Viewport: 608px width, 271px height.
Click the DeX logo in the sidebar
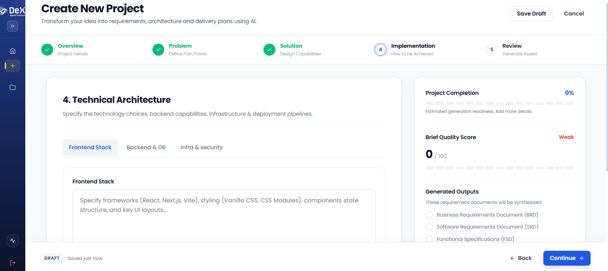(x=13, y=11)
